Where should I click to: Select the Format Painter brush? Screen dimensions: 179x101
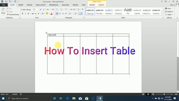[x=13, y=15]
